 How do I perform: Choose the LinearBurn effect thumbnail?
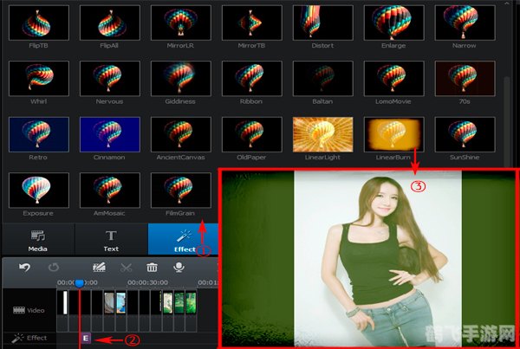(x=394, y=134)
